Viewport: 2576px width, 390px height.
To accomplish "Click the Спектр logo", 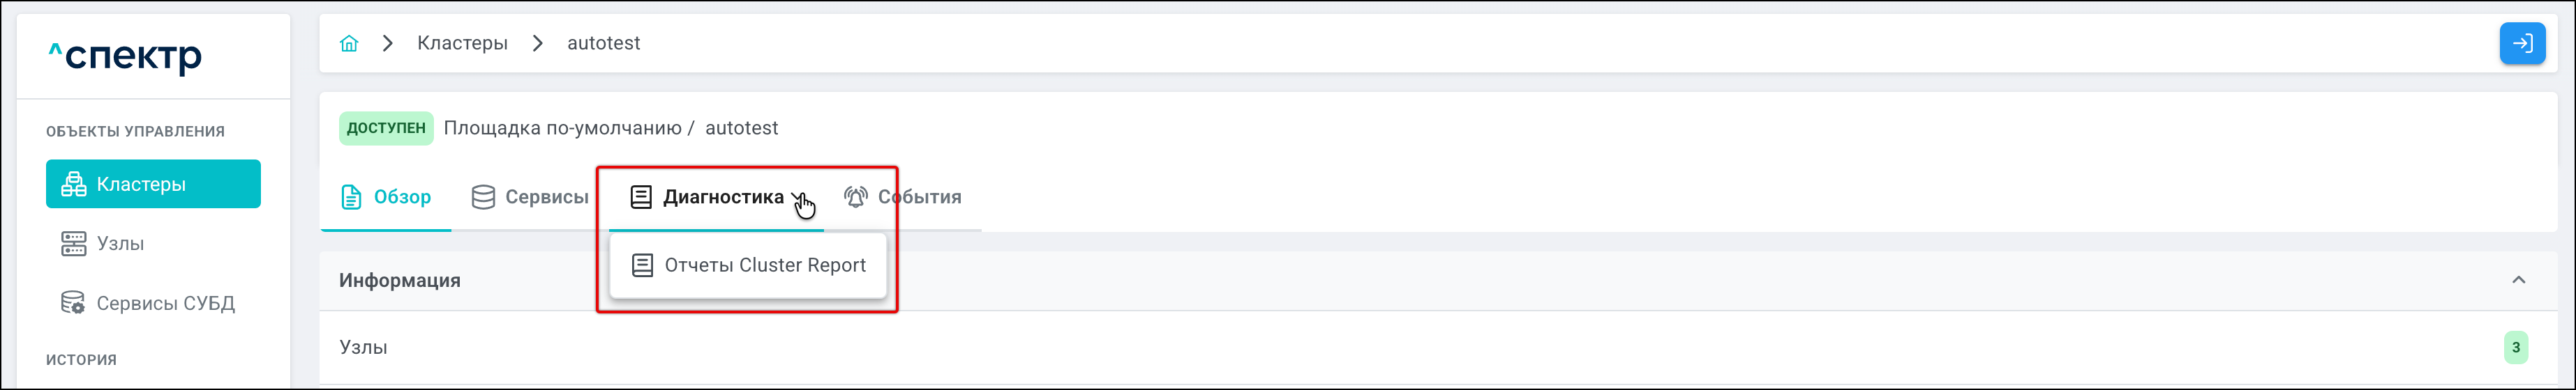I will (126, 56).
